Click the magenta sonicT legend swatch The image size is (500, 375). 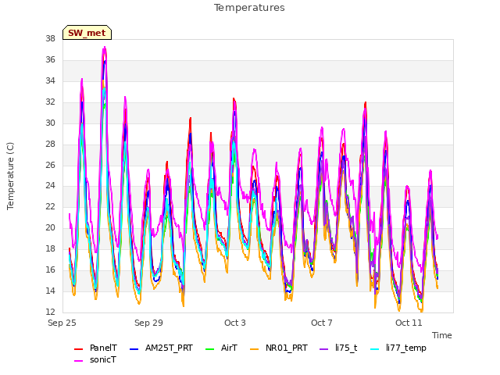click(78, 361)
